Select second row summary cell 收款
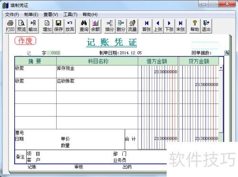This screenshot has width=238, height=177. coord(36,84)
